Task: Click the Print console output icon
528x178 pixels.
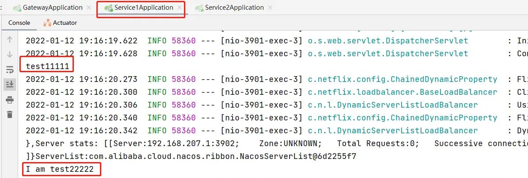Action: (10, 100)
